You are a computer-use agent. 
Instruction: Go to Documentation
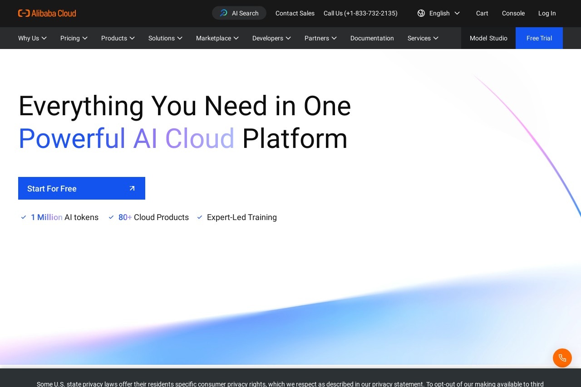372,38
